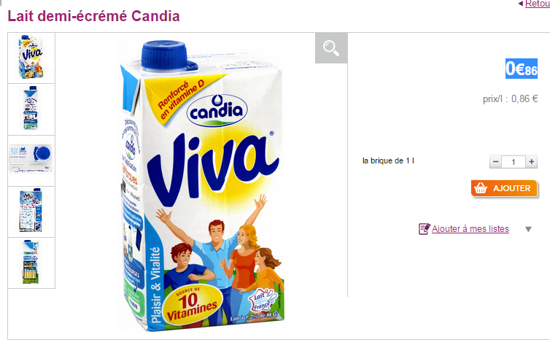Click the Lait demi-écrémé Candia heading

click(93, 16)
